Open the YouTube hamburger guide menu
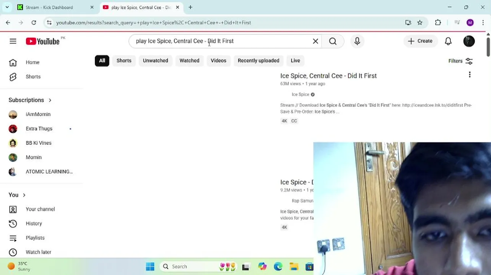 [x=13, y=41]
